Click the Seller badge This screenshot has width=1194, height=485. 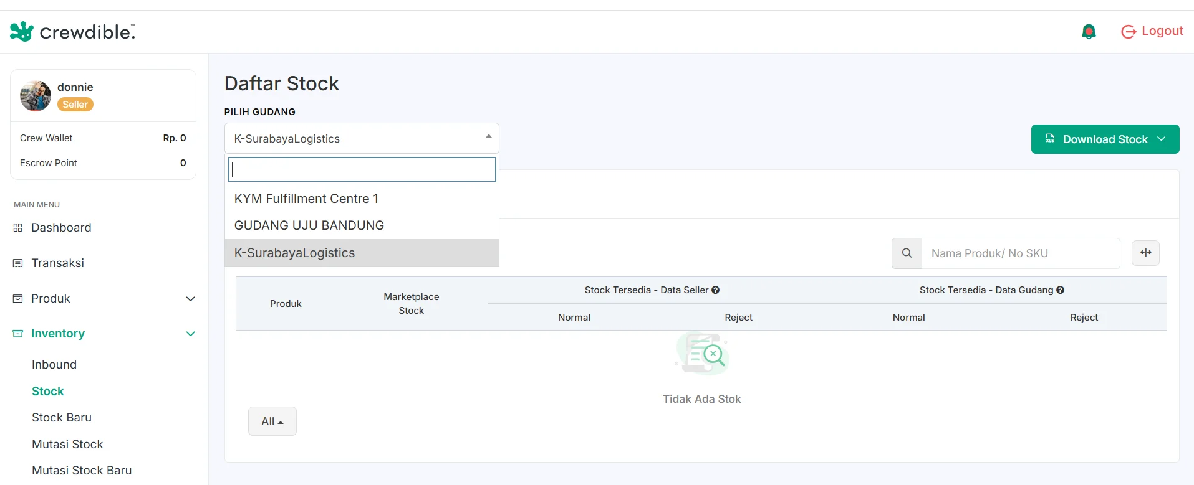75,105
